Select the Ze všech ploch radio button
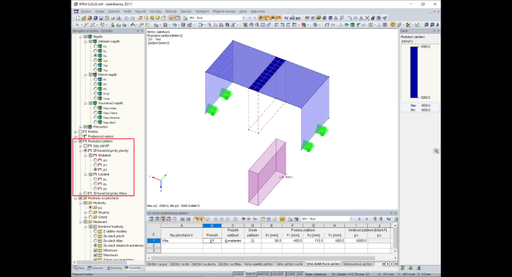 tap(96, 236)
